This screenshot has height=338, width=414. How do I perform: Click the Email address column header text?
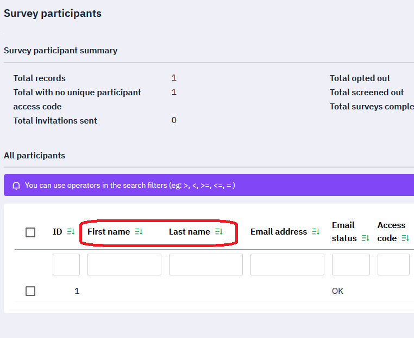tap(279, 232)
